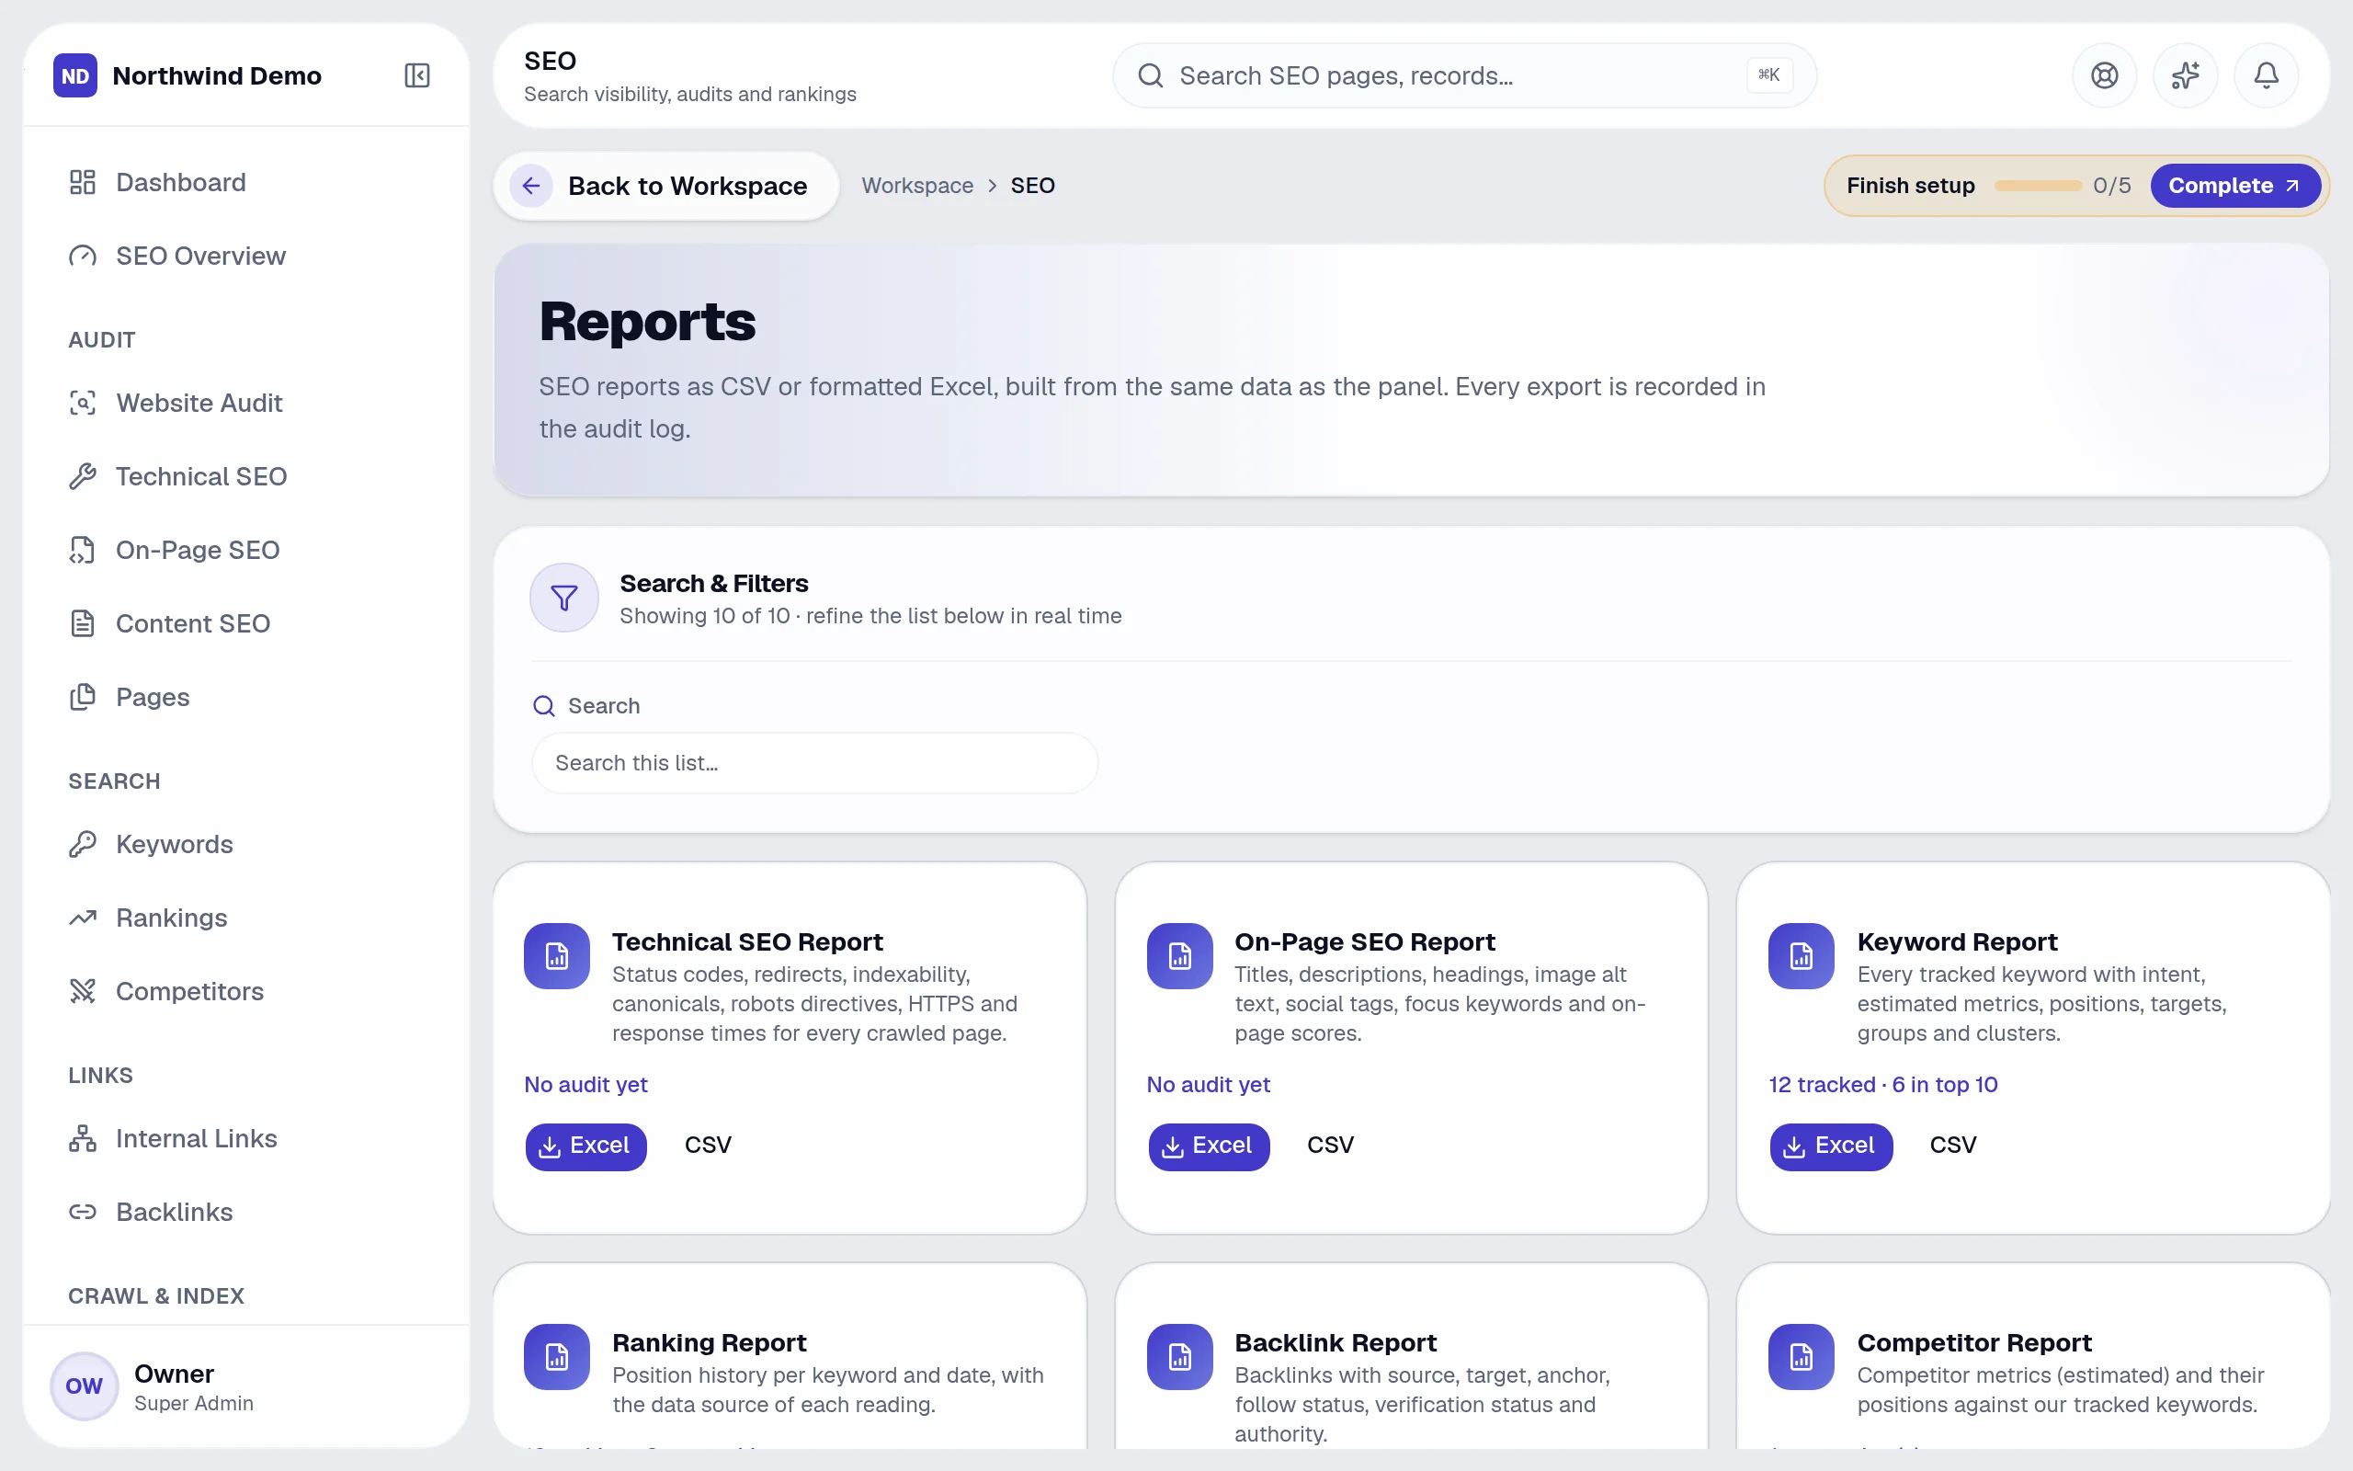This screenshot has width=2353, height=1471.
Task: Click the filter funnel icon
Action: (564, 598)
